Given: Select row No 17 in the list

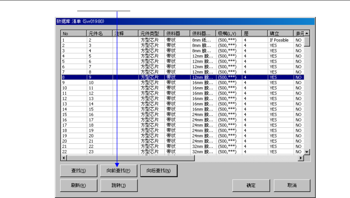Looking at the screenshot, I should (x=183, y=125).
